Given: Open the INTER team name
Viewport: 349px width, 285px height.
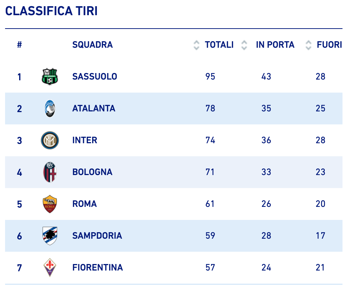Looking at the screenshot, I should pos(85,140).
